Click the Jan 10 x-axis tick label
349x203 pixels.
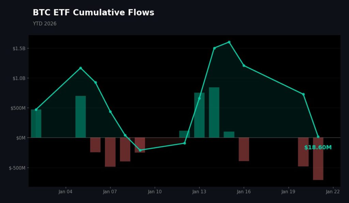click(155, 192)
